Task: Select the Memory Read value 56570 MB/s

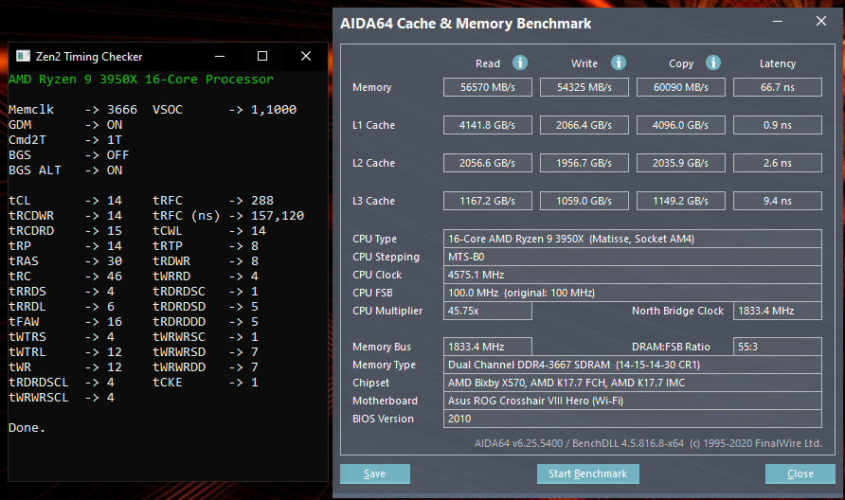Action: coord(488,87)
